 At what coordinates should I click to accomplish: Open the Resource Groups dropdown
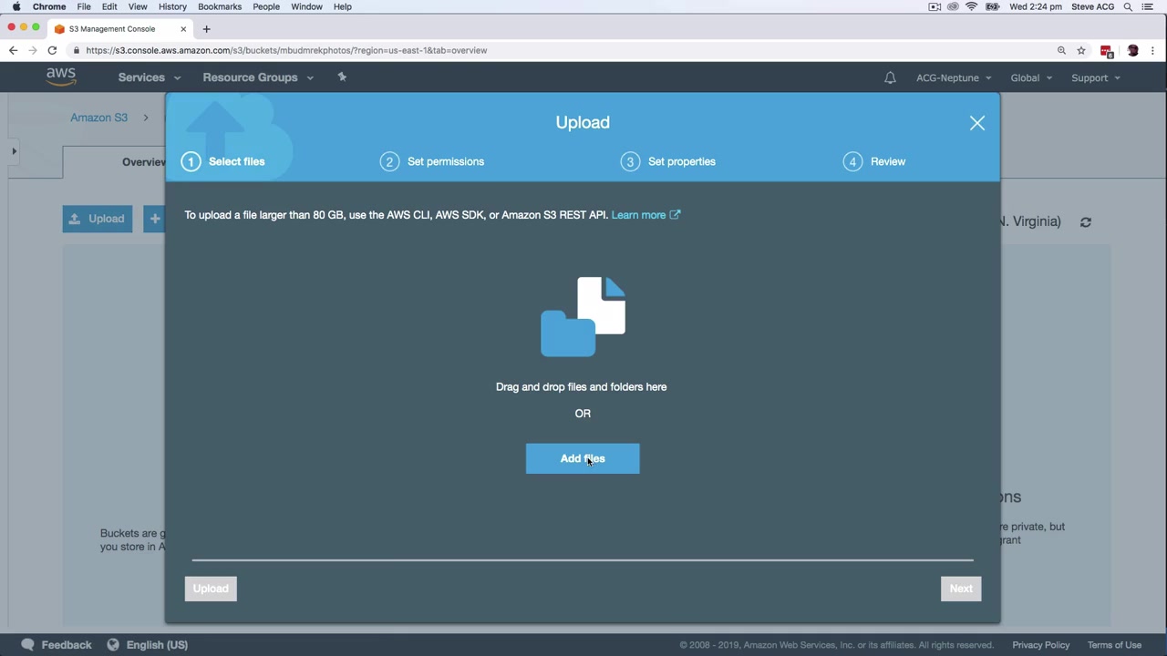click(x=258, y=77)
